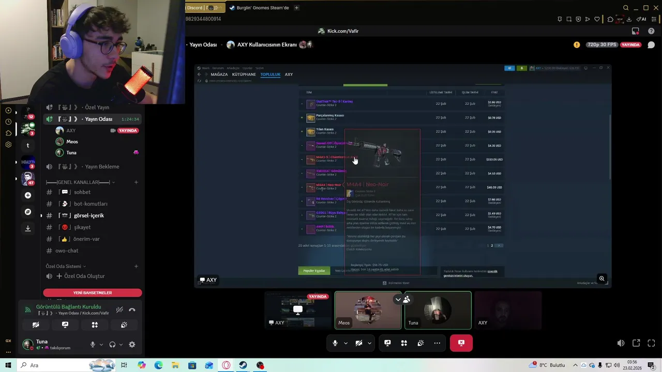Open Discord inbox icon

point(636,31)
